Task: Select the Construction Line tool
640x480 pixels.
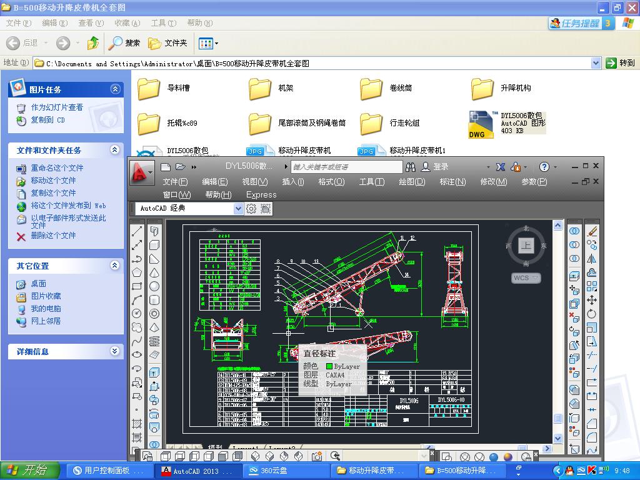Action: pos(137,245)
